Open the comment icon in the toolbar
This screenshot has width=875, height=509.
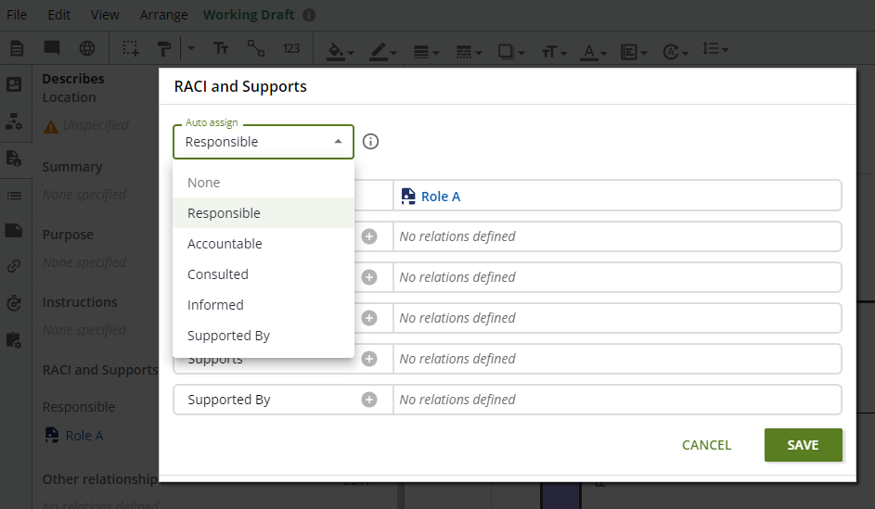click(52, 49)
